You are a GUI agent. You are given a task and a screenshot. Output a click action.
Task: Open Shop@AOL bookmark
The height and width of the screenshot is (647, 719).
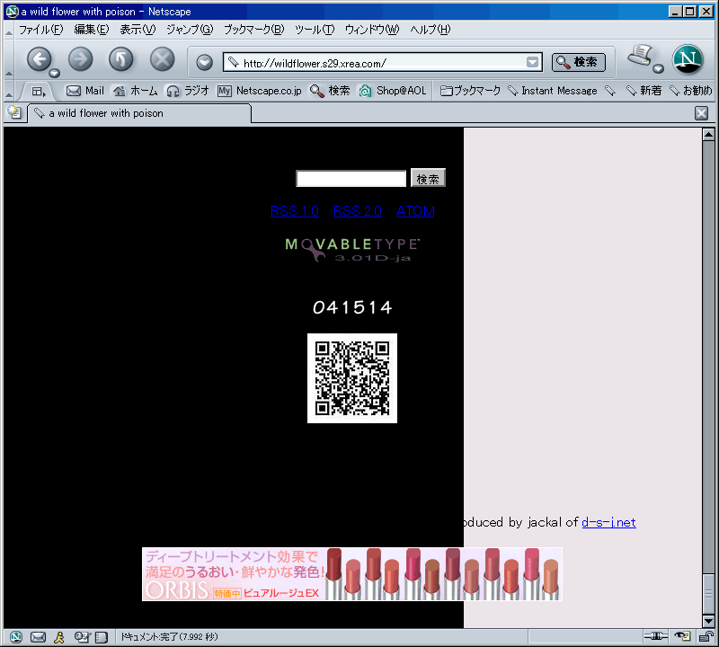pyautogui.click(x=393, y=91)
